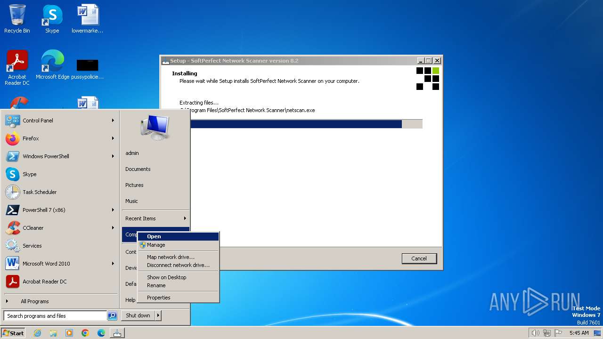
Task: Expand Firefox jump list arrow
Action: [113, 138]
